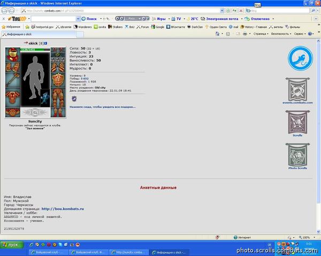The image size is (321, 256).
Task: Open the Home page toolbar icon
Action: click(217, 34)
